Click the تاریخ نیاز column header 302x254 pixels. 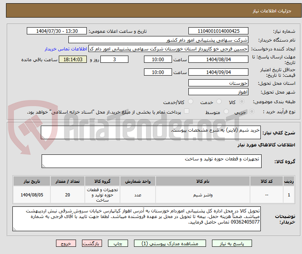pos(32,181)
